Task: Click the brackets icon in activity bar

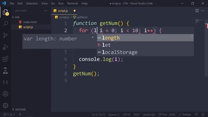Action: point(5,82)
